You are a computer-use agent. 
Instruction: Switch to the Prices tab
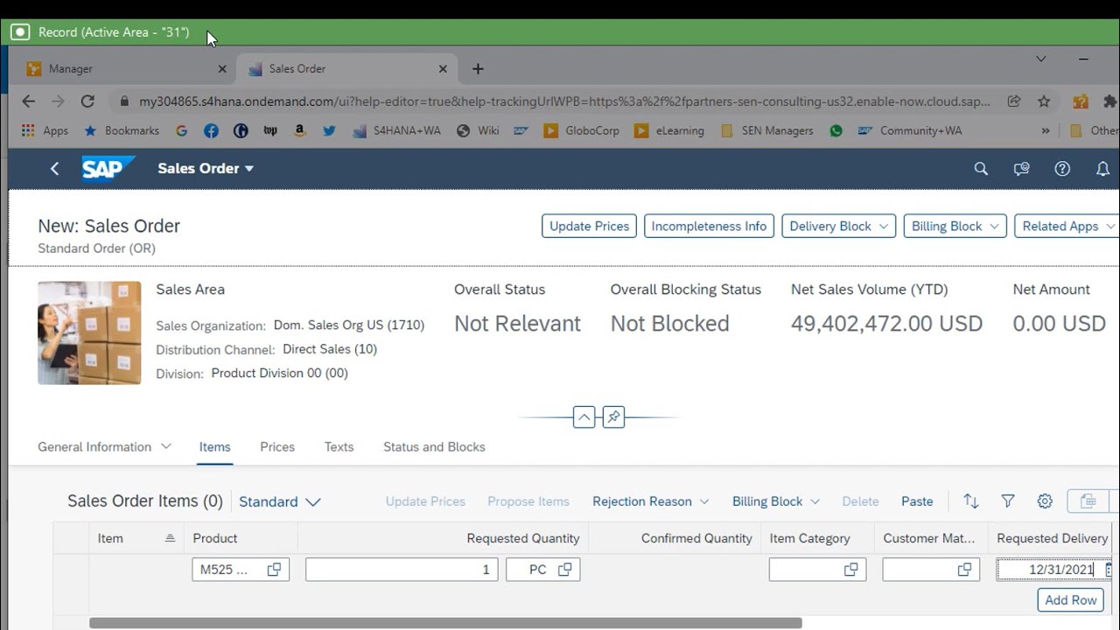click(277, 446)
